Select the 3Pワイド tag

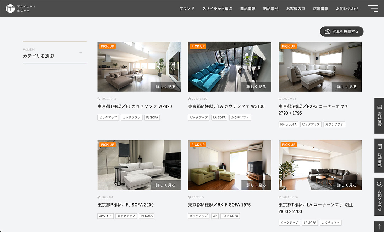point(105,216)
